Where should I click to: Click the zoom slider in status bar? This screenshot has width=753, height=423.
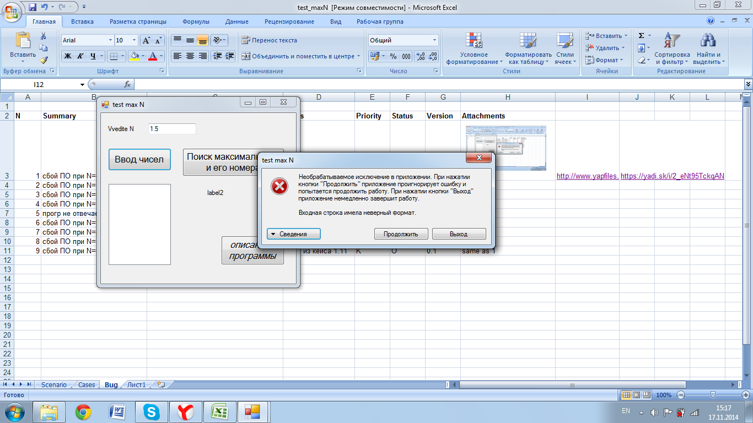713,395
